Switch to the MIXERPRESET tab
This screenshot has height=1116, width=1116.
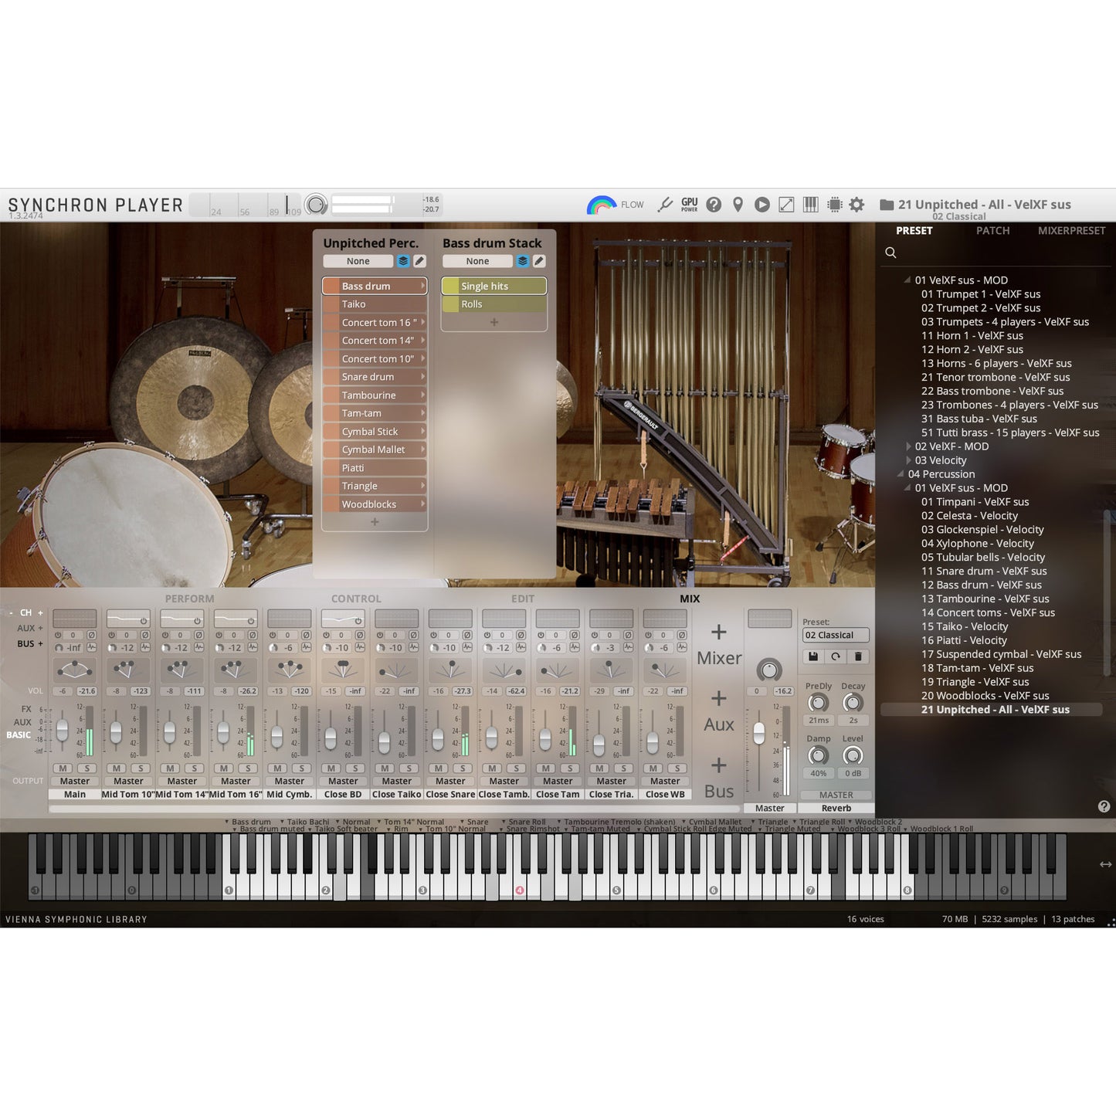click(1071, 230)
